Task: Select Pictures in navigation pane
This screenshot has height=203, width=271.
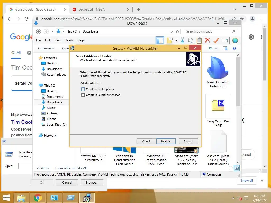Action: [x=52, y=113]
